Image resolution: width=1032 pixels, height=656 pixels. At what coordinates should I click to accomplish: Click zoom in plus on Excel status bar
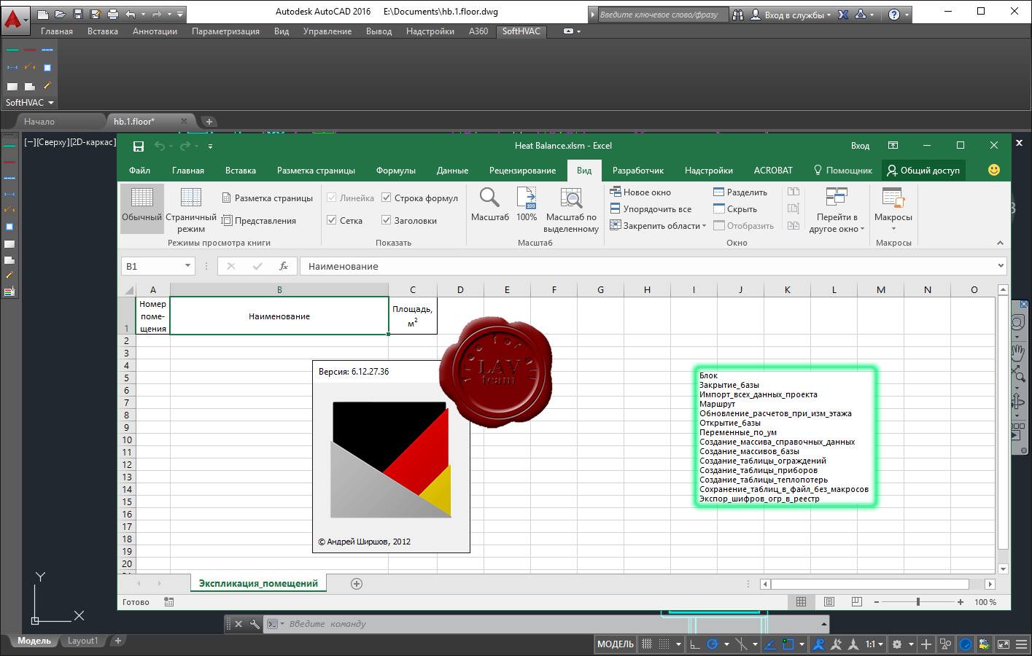tap(961, 602)
